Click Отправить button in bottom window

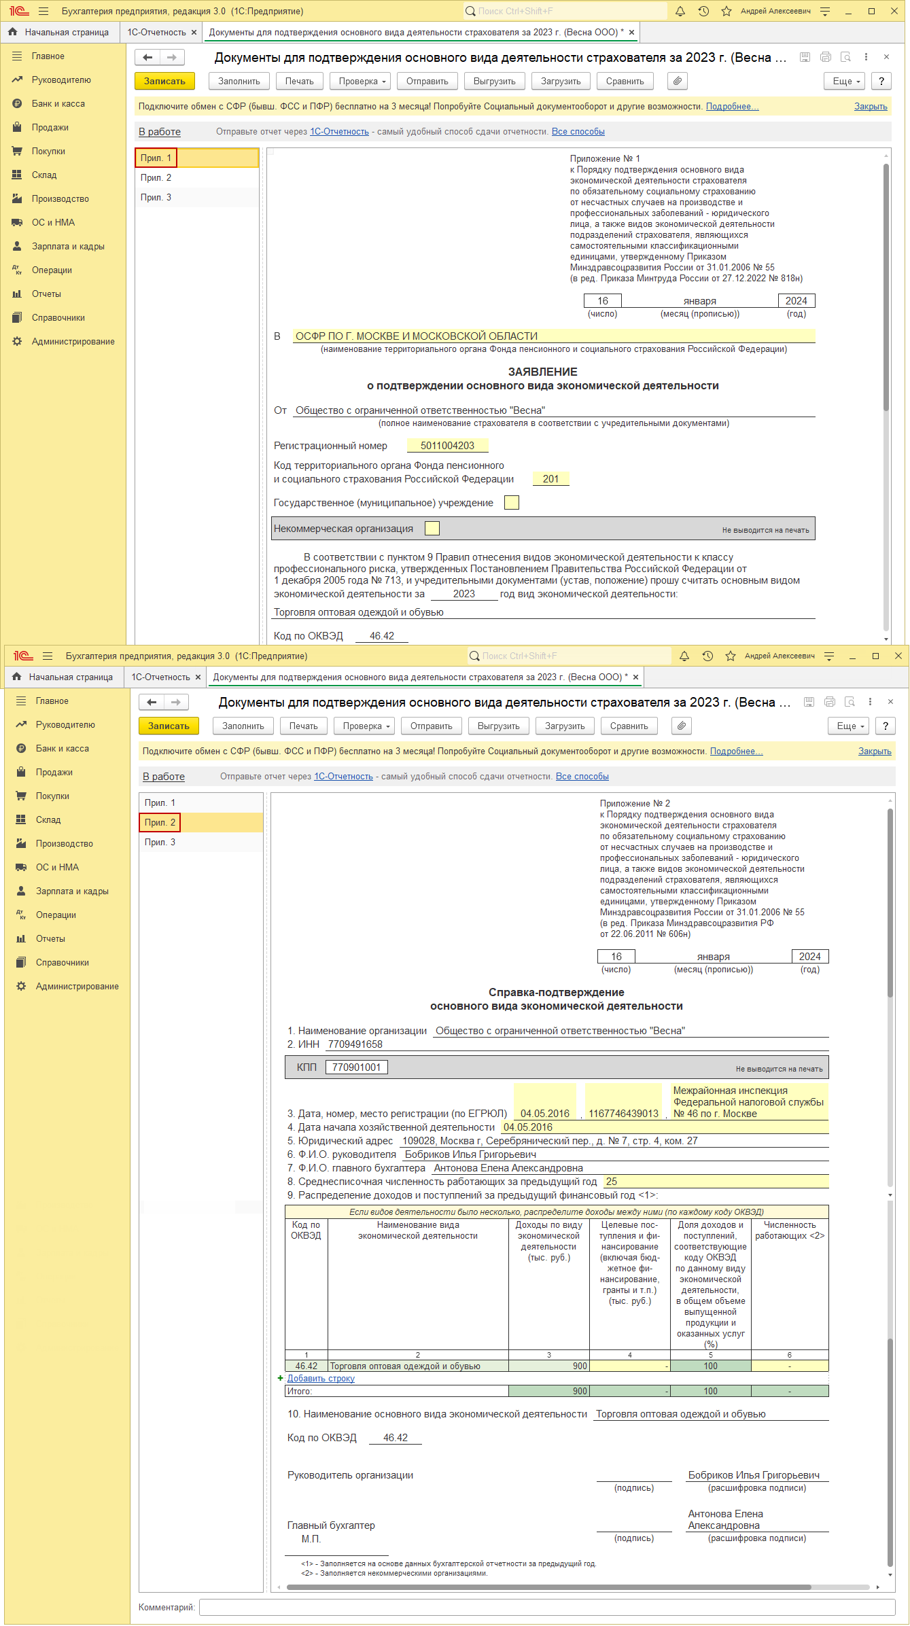coord(432,726)
